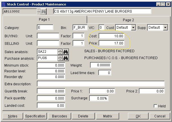The image size is (172, 122).
Task: Decrement Sales analysis SA22 spinner down
Action: [x=60, y=53]
